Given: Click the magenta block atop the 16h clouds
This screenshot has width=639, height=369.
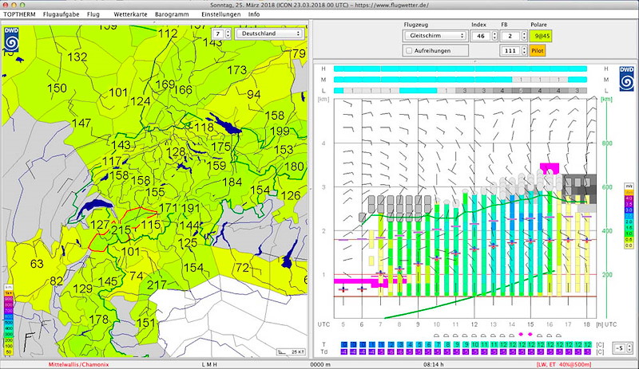Looking at the screenshot, I should point(550,167).
